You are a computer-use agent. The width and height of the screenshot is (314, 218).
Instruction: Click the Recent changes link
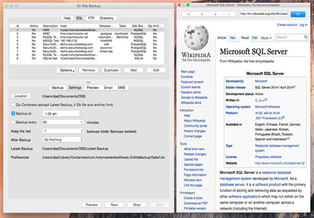194,131
